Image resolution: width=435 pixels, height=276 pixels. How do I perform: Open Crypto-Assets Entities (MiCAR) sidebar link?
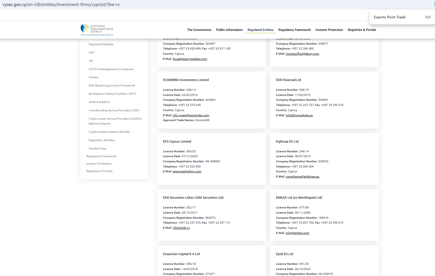click(x=109, y=132)
